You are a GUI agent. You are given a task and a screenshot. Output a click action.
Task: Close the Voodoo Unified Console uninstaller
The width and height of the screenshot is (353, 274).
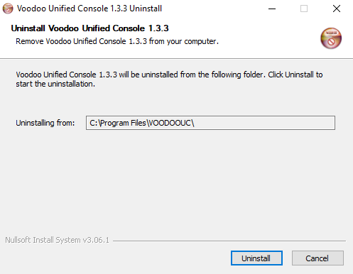[x=337, y=9]
